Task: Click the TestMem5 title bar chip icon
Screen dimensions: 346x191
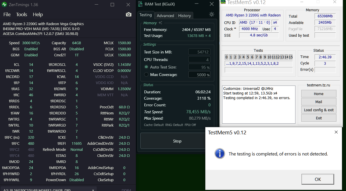Action: coord(223,2)
